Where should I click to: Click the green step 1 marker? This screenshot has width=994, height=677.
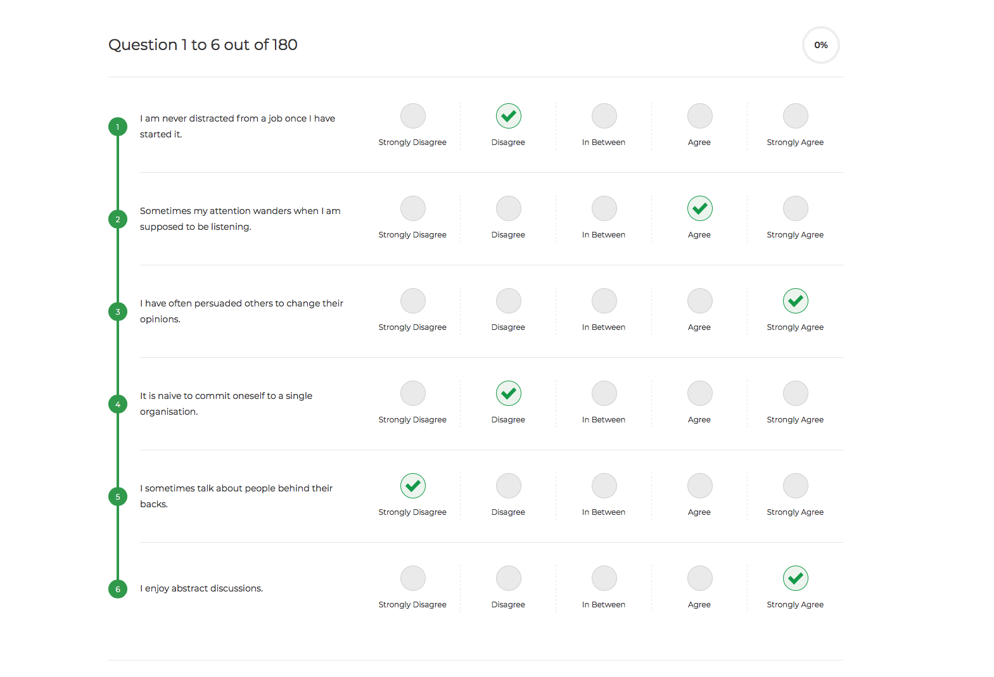tap(118, 127)
